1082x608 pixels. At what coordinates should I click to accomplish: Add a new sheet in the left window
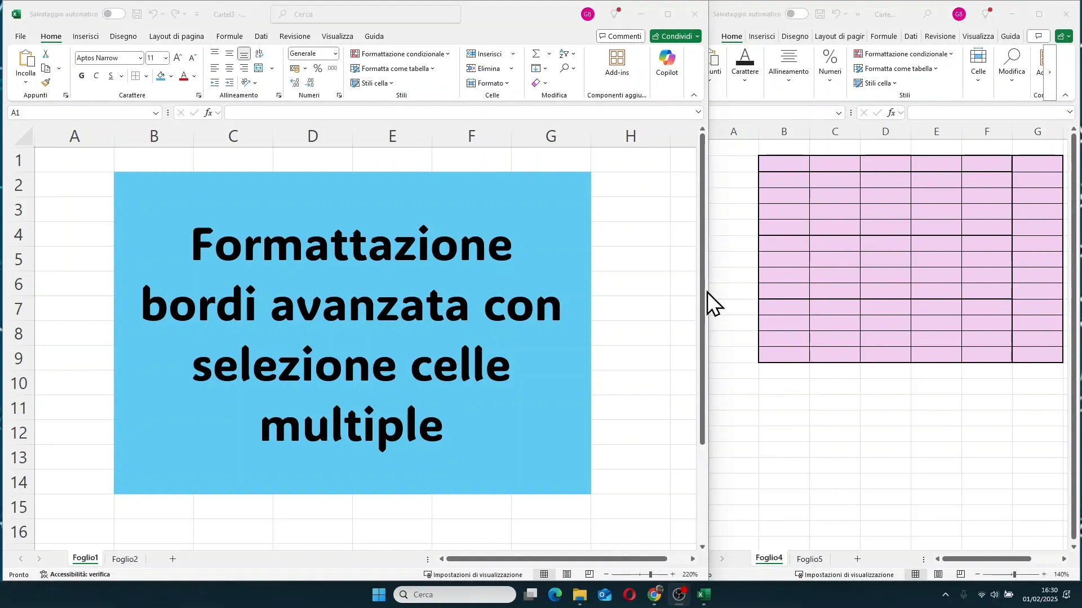click(x=173, y=559)
